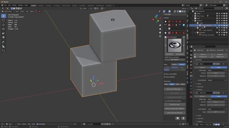Toggle eye visibility for Bolt-Allen_Plane.004 object
This screenshot has height=128, width=229.
222,35
